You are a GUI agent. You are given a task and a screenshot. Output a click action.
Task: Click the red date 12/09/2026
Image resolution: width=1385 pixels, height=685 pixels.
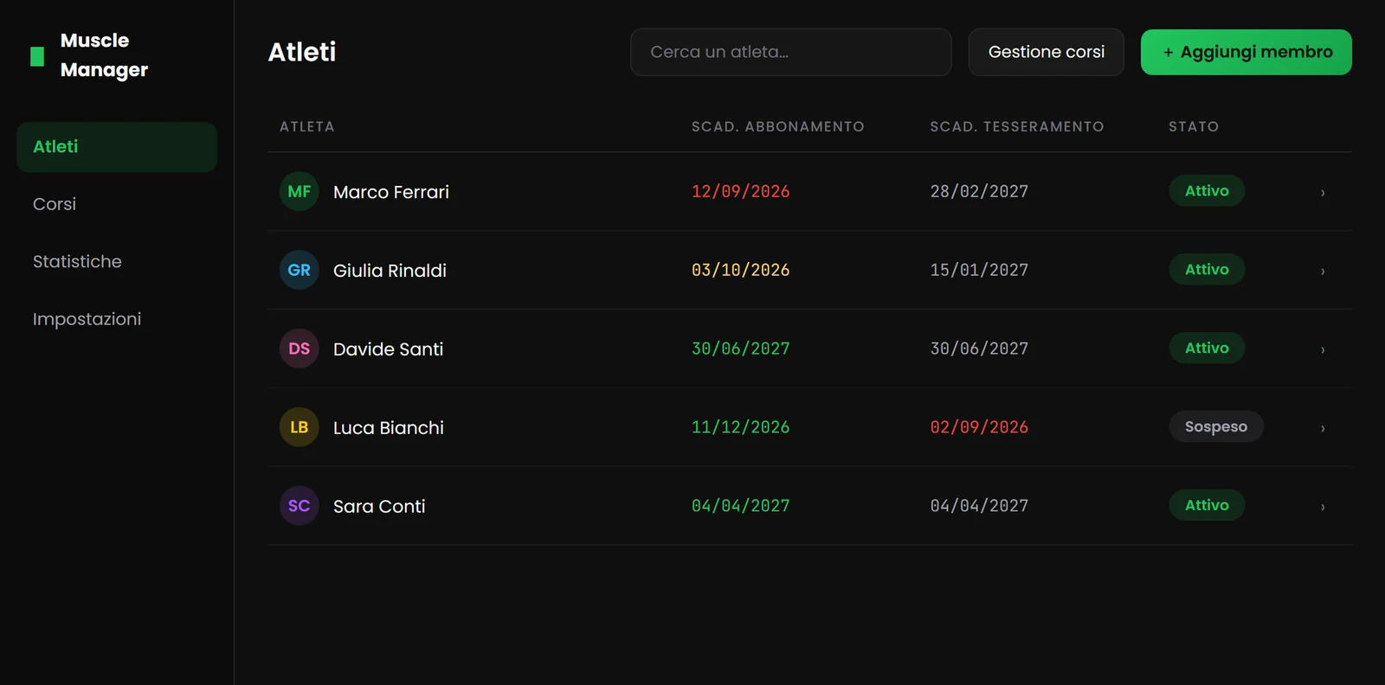pyautogui.click(x=740, y=191)
